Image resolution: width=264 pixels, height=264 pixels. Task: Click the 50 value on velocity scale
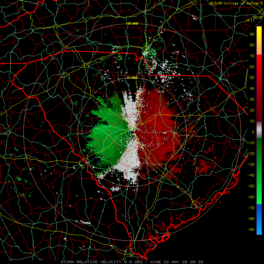point(252,78)
